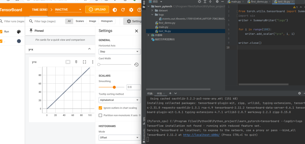Reset card width to default
Image resolution: width=305 pixels, height=144 pixels.
(136, 65)
